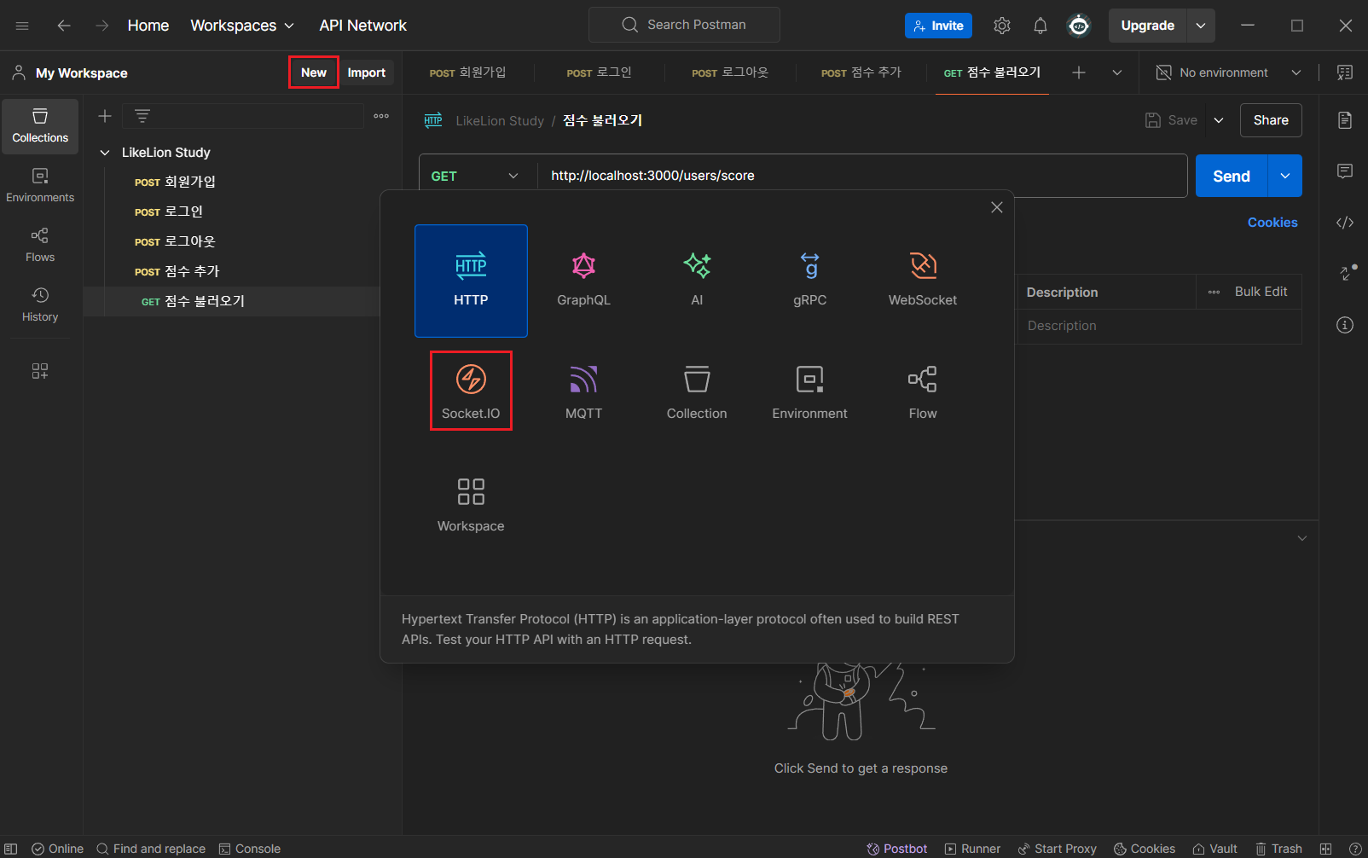
Task: Open the documentation icon in right sidebar
Action: [1345, 120]
